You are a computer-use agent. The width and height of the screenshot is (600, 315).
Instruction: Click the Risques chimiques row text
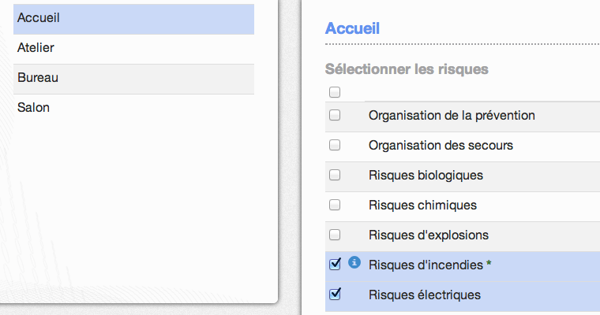pos(422,205)
